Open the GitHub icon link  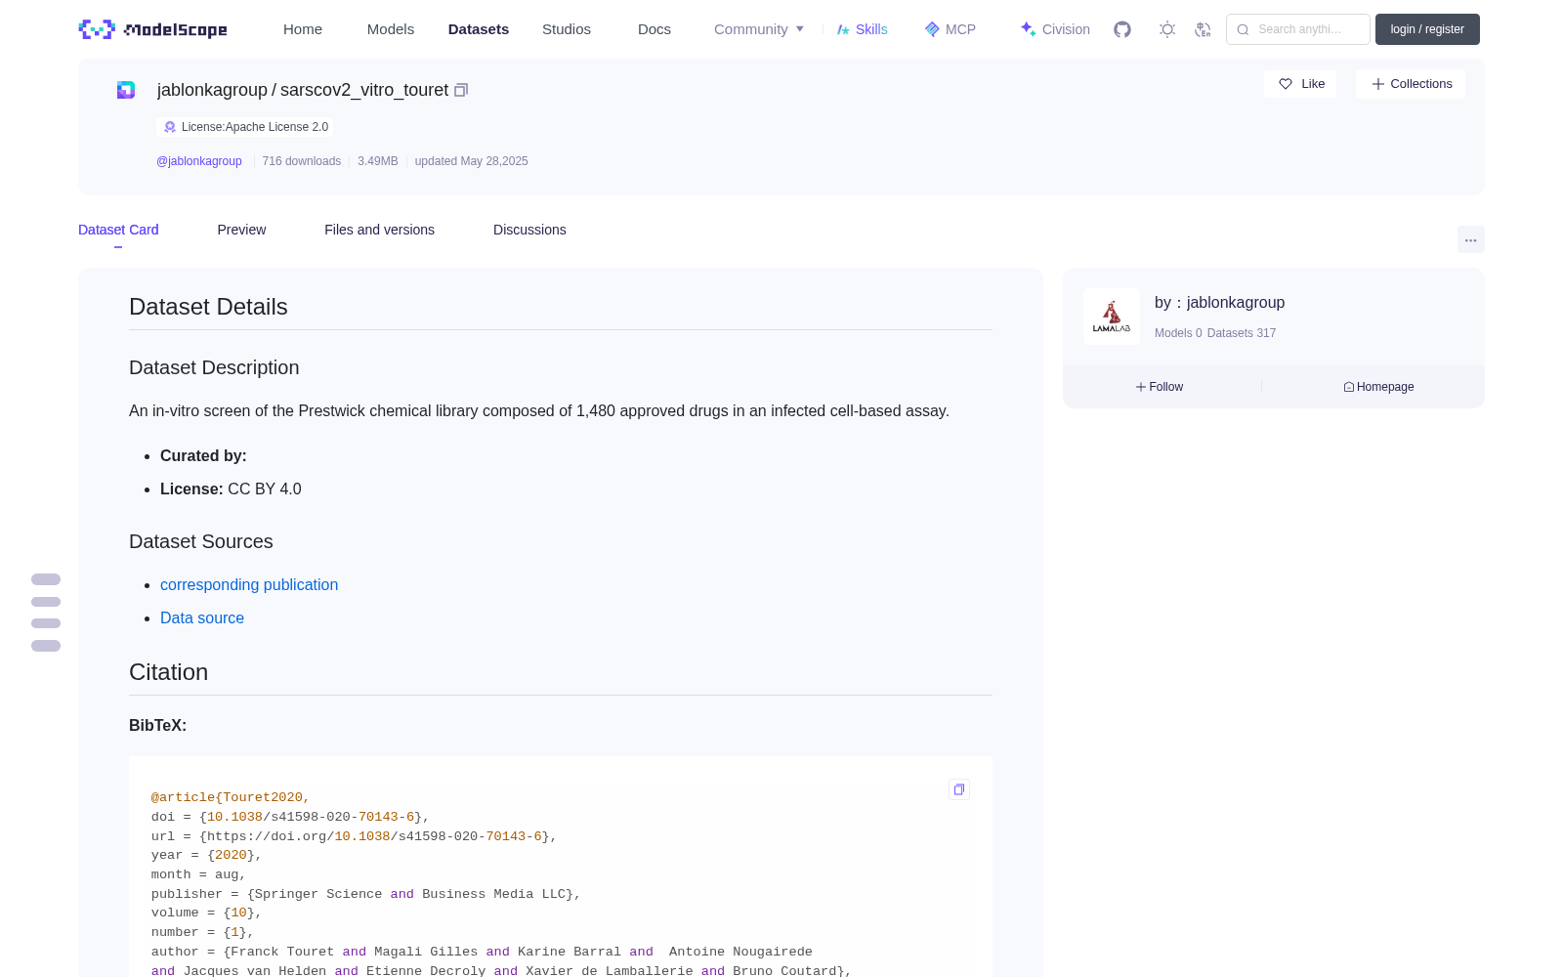(1122, 29)
